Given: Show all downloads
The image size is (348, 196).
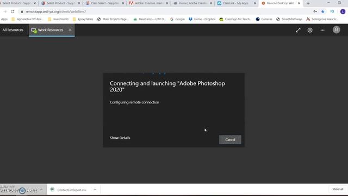Looking at the screenshot, I should (338, 189).
